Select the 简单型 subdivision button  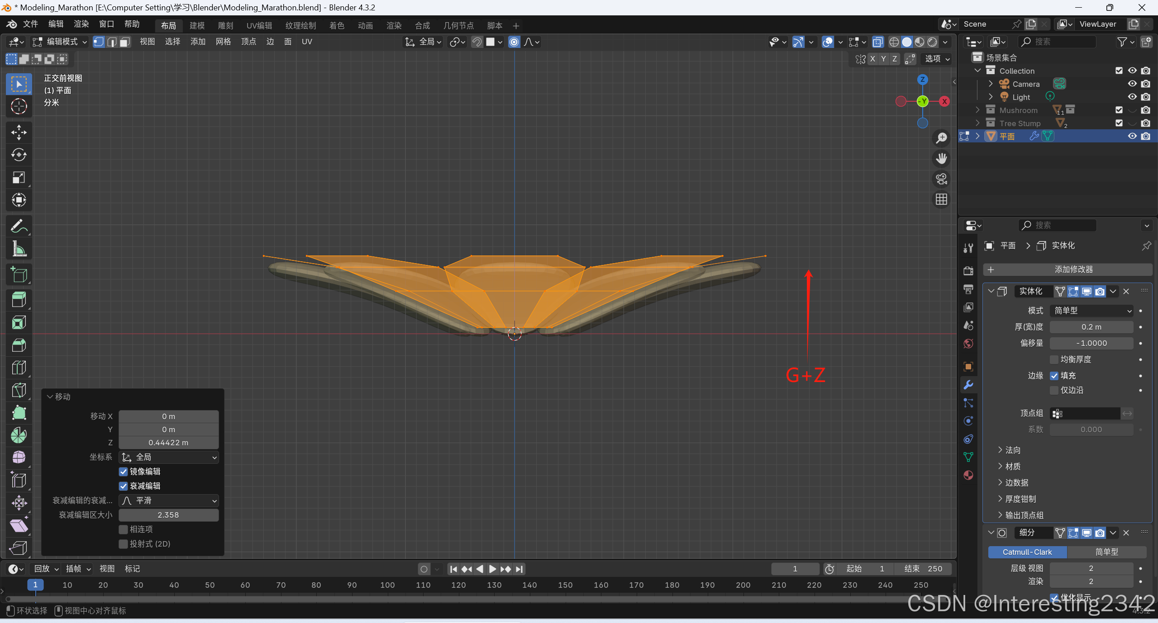tap(1106, 552)
